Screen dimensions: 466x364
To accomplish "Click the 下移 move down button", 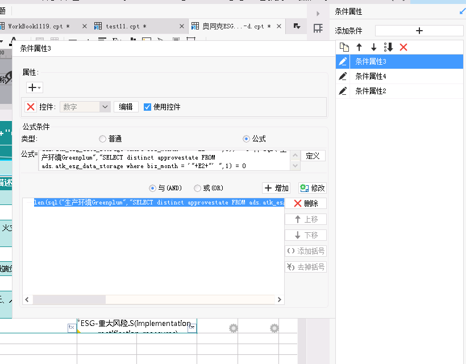I will (x=306, y=235).
